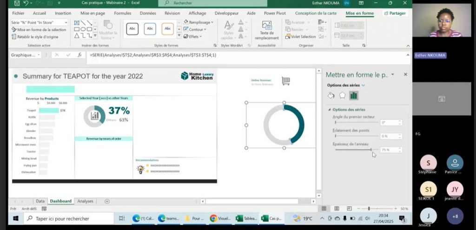Click the Éclatement des points slider
This screenshot has width=476, height=230.
357,136
